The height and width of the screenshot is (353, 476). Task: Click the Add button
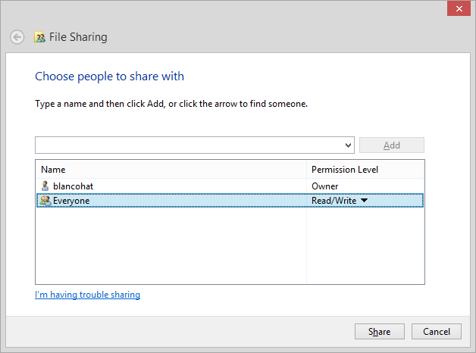tap(391, 145)
